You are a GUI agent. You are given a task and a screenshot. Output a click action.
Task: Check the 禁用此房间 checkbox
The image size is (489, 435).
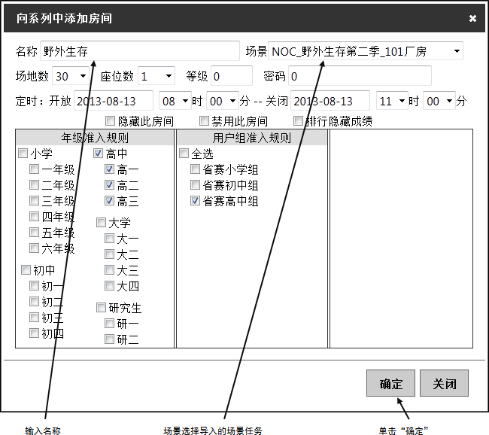[x=204, y=120]
